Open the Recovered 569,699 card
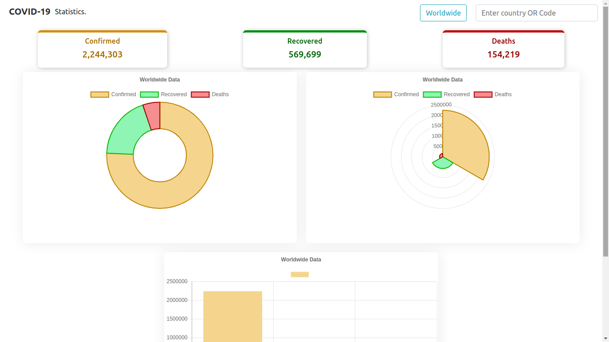This screenshot has width=609, height=342. (x=305, y=49)
